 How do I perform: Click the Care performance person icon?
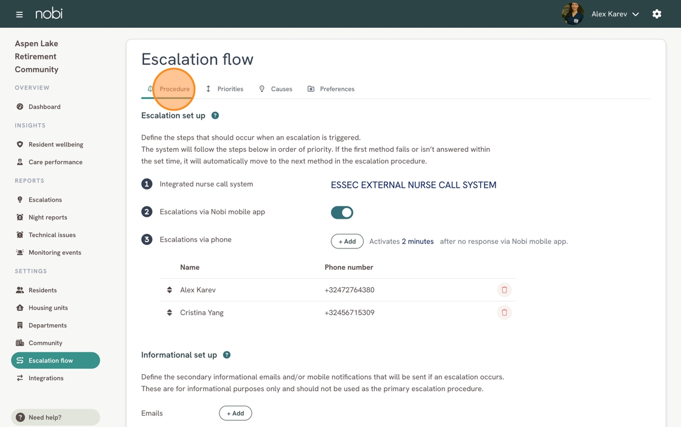(x=19, y=162)
